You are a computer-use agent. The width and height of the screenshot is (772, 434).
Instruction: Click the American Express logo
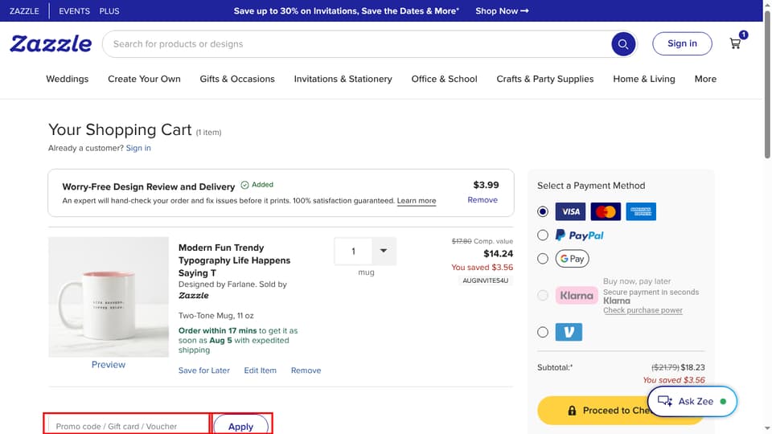point(641,211)
